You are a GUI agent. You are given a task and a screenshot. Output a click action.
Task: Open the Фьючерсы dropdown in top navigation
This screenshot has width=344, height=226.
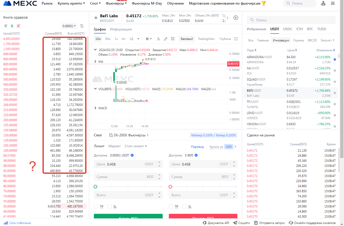116,4
